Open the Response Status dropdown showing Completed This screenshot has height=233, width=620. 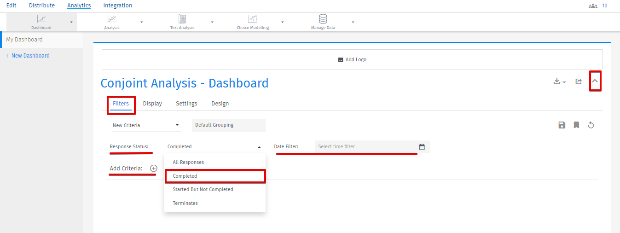(x=214, y=147)
